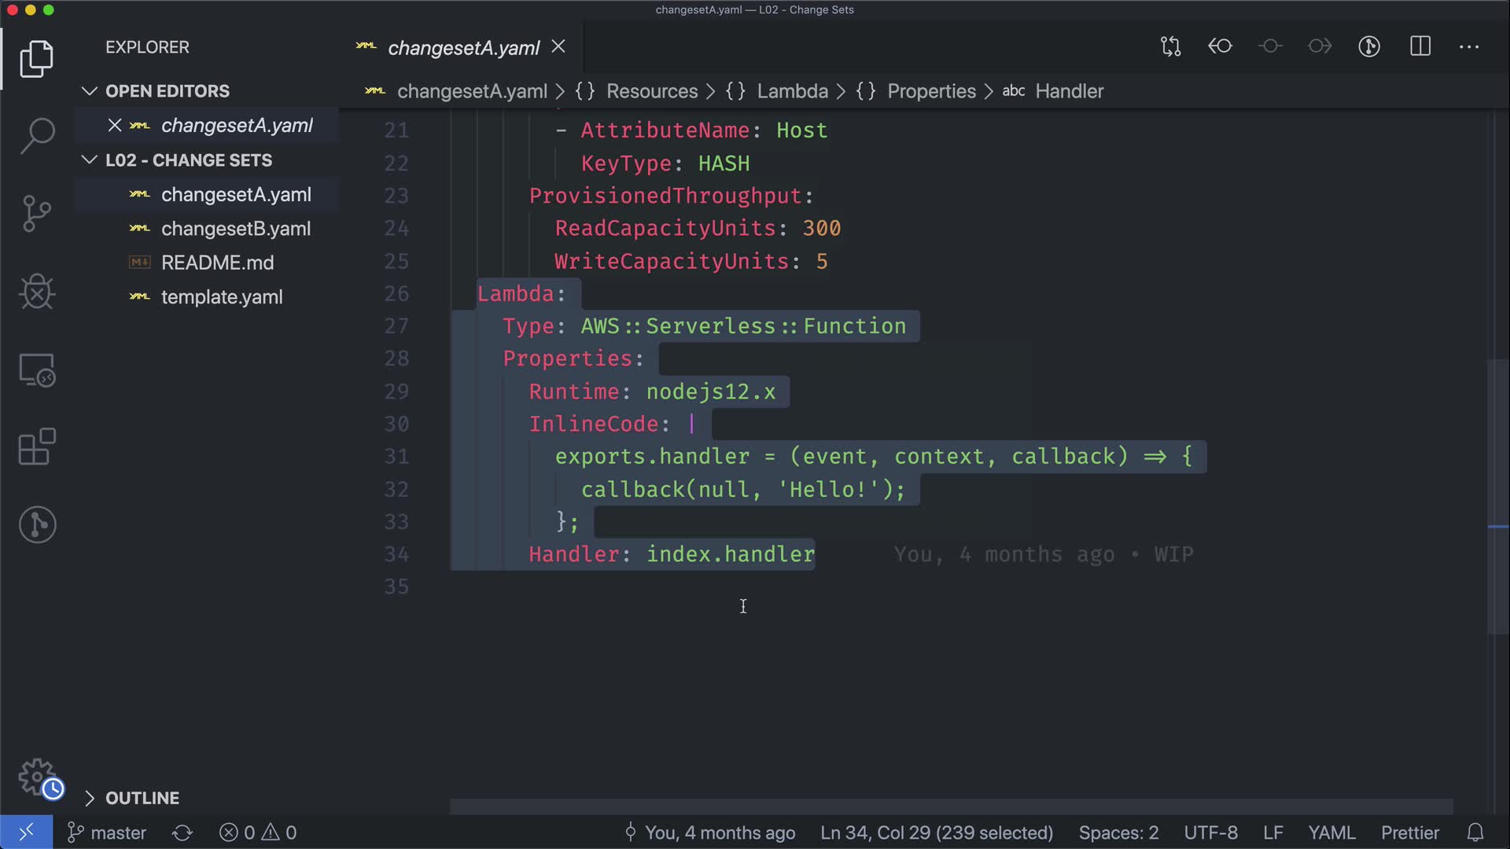This screenshot has height=849, width=1510.
Task: Select the changesetA.yaml editor tab
Action: pos(463,48)
